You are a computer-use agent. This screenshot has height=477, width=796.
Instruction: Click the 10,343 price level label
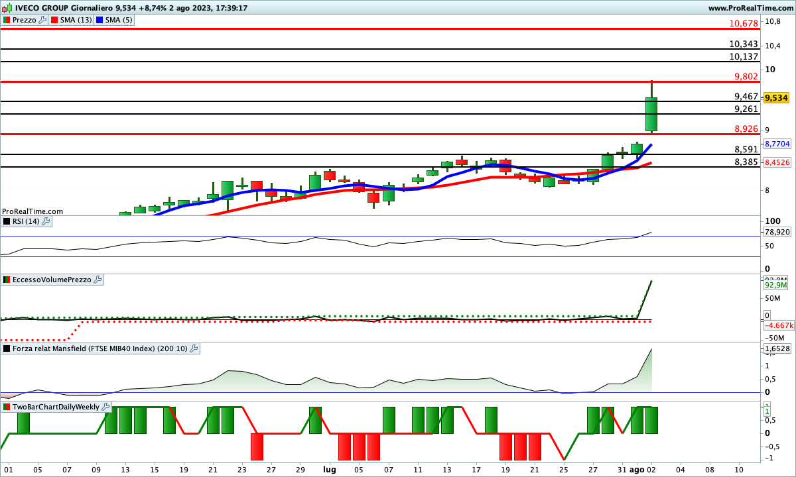click(743, 44)
